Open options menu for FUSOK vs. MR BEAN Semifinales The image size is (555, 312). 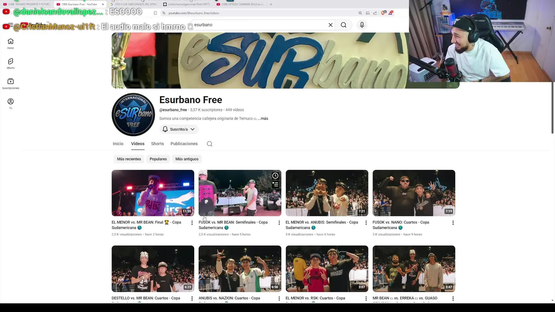click(x=279, y=223)
